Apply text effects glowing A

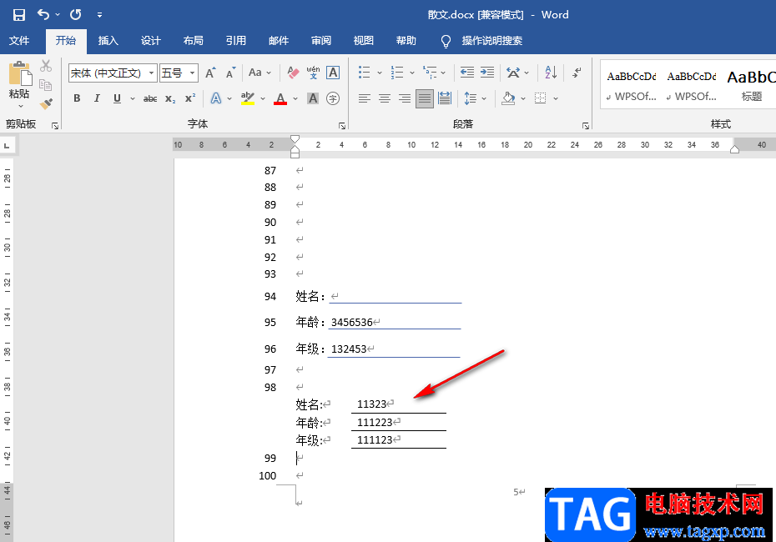click(x=216, y=98)
